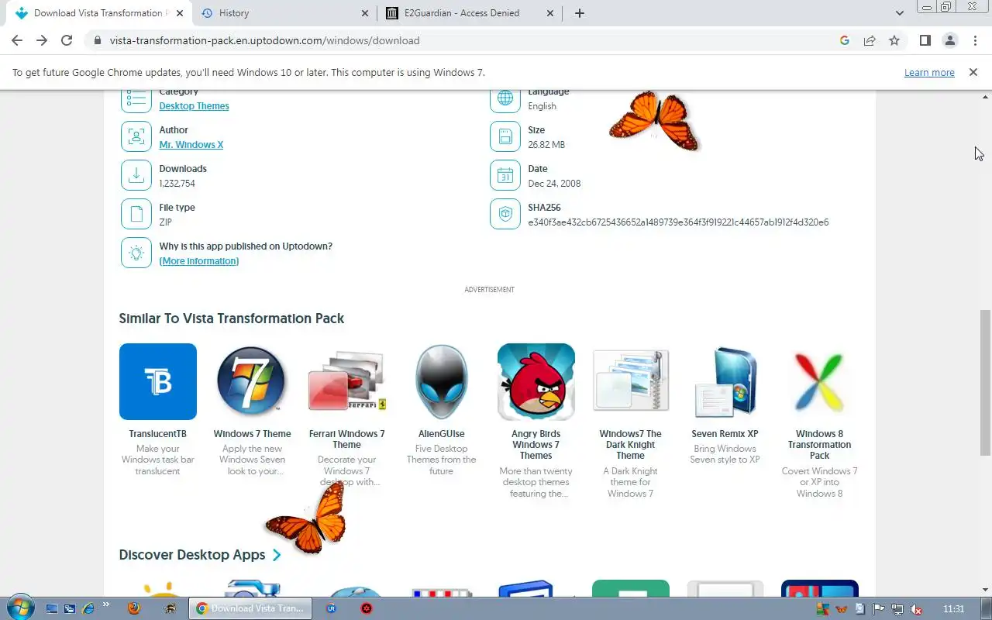Click the Size disk icon
This screenshot has height=620, width=992.
(x=505, y=136)
